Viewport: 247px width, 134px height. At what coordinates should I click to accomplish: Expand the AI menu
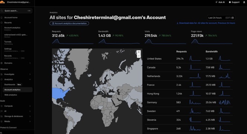tap(30, 111)
